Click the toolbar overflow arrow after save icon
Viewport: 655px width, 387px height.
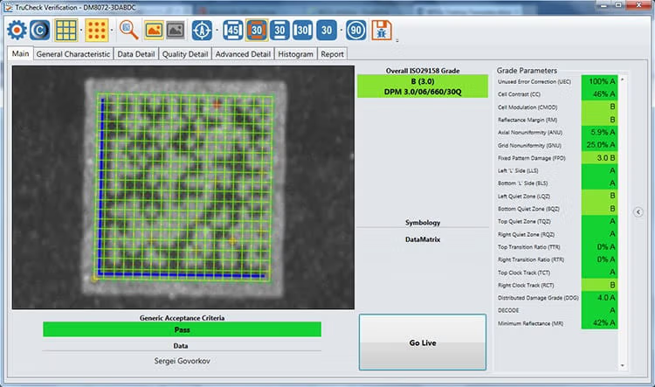click(x=397, y=39)
